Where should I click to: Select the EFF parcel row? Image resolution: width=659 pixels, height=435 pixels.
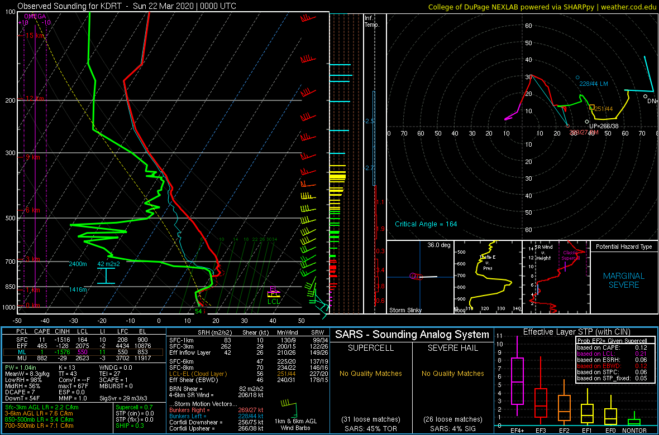click(x=83, y=345)
